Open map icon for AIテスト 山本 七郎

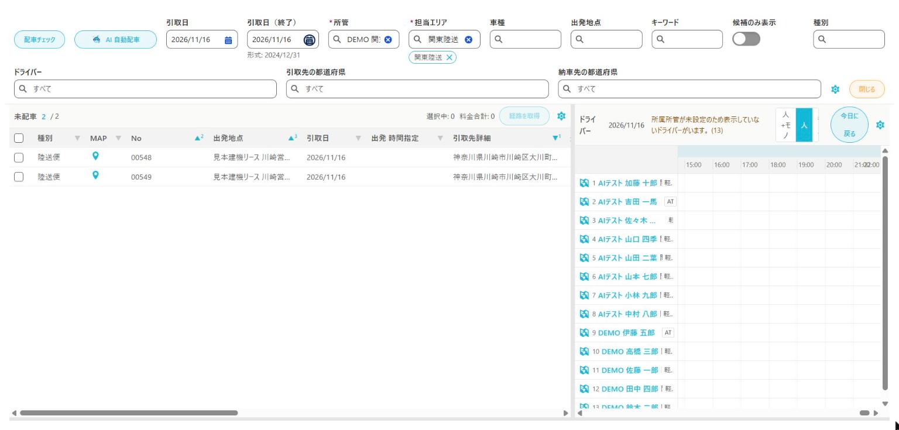[x=583, y=277]
